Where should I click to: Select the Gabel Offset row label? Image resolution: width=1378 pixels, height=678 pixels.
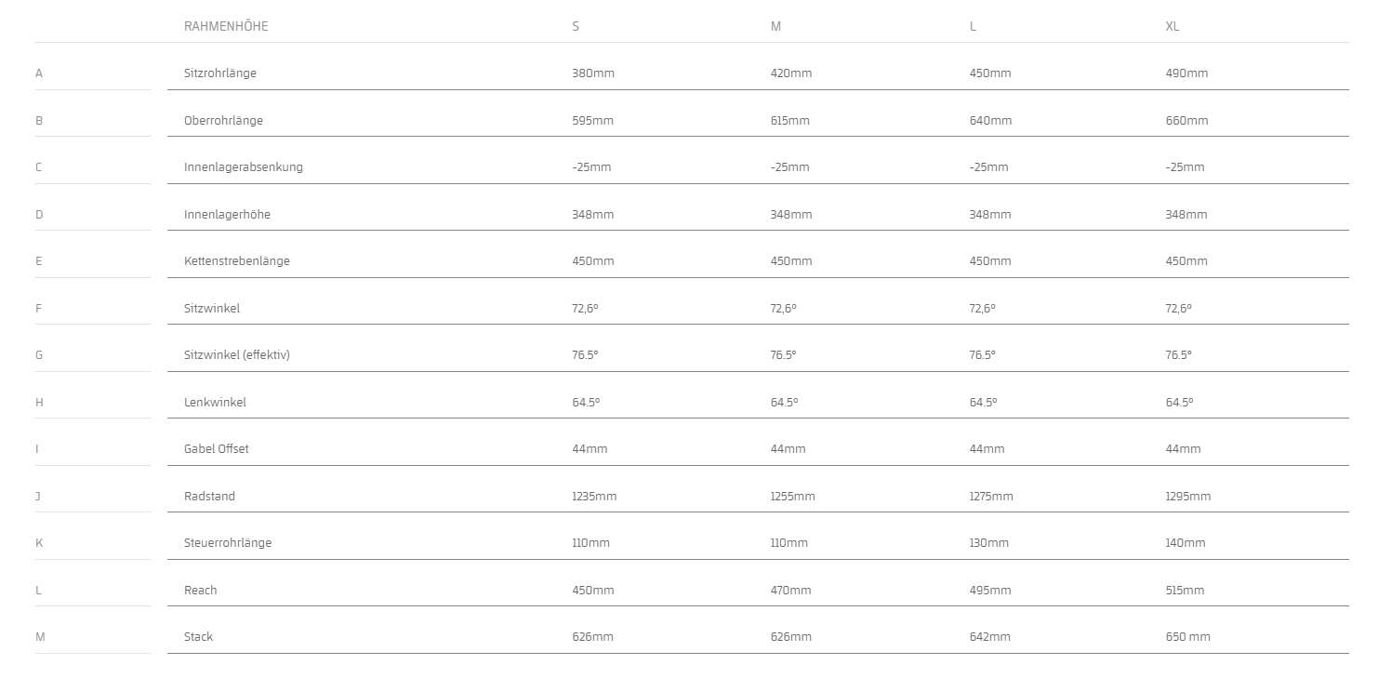pyautogui.click(x=217, y=449)
